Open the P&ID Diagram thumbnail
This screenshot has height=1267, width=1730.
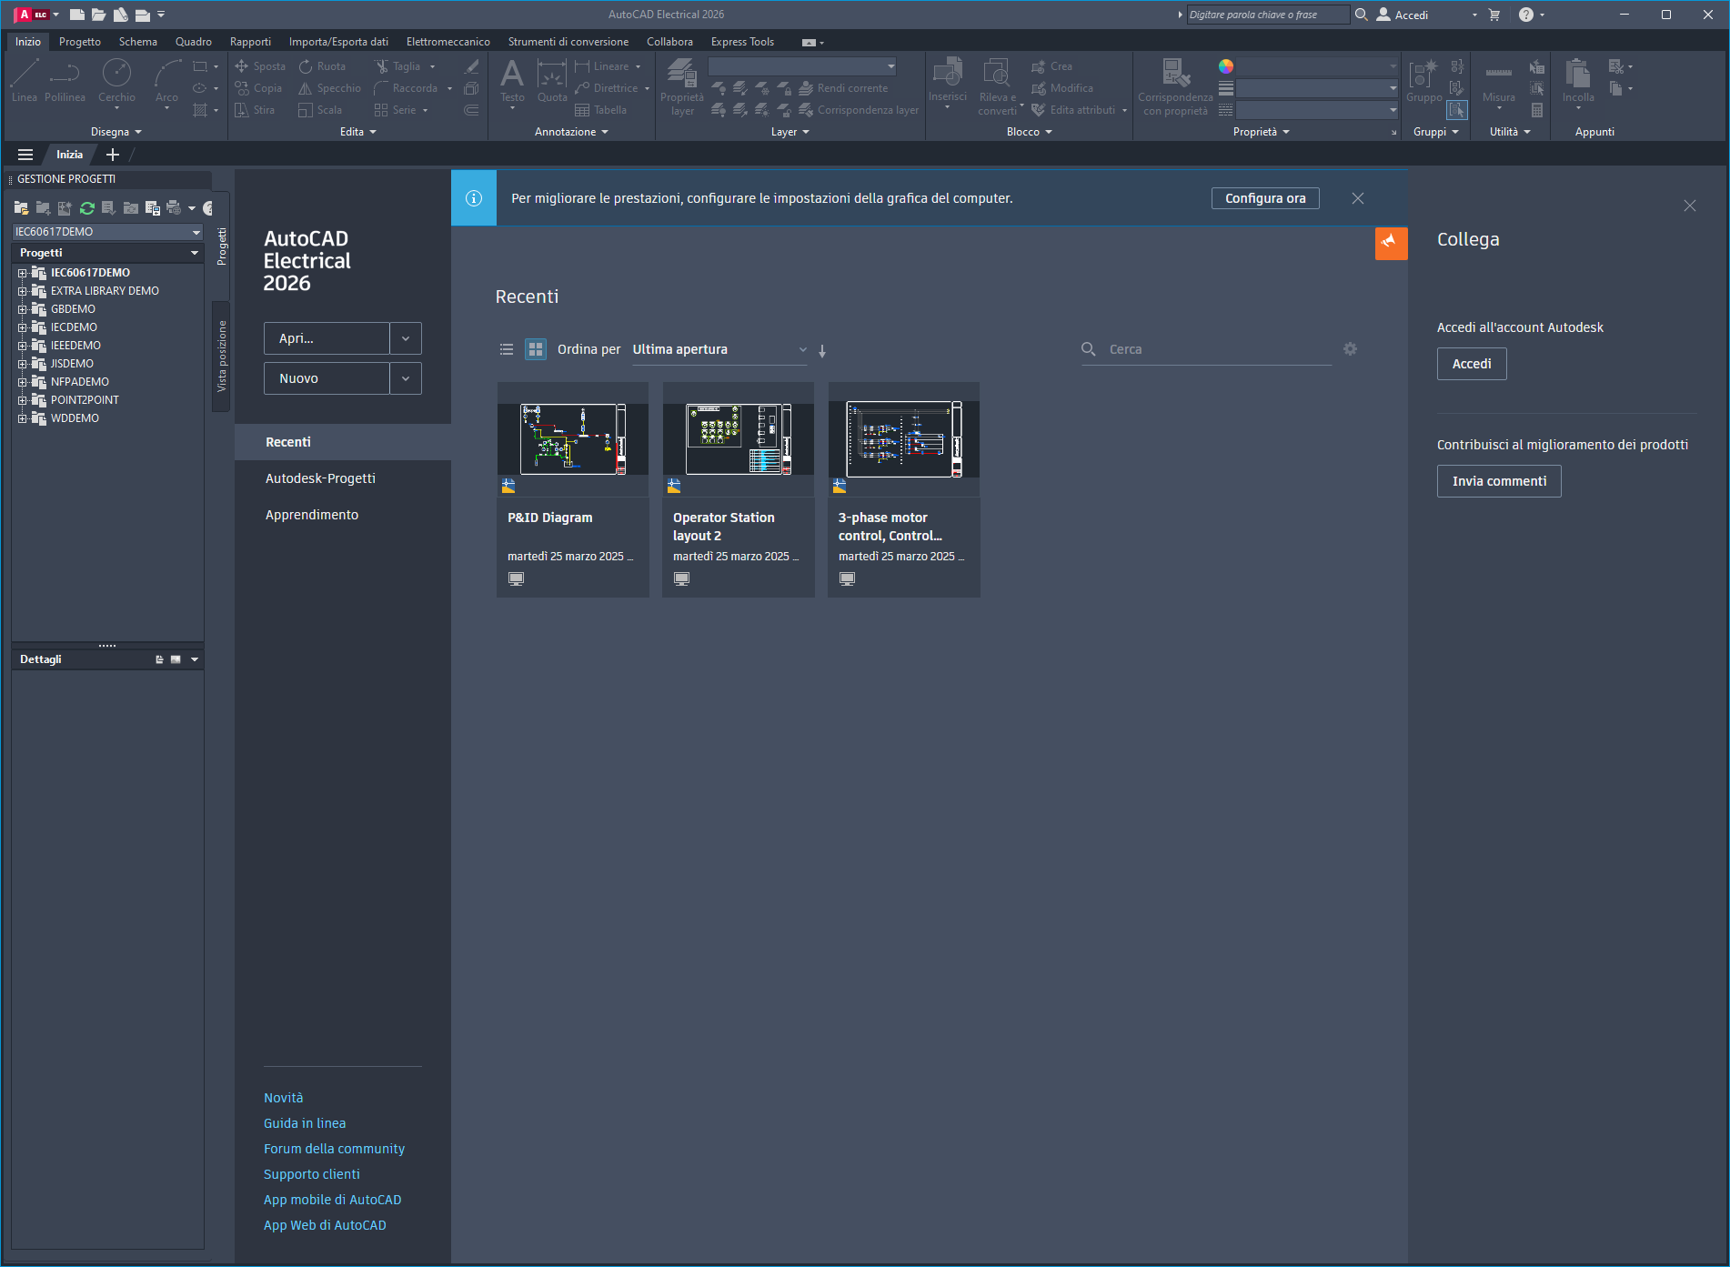(573, 439)
